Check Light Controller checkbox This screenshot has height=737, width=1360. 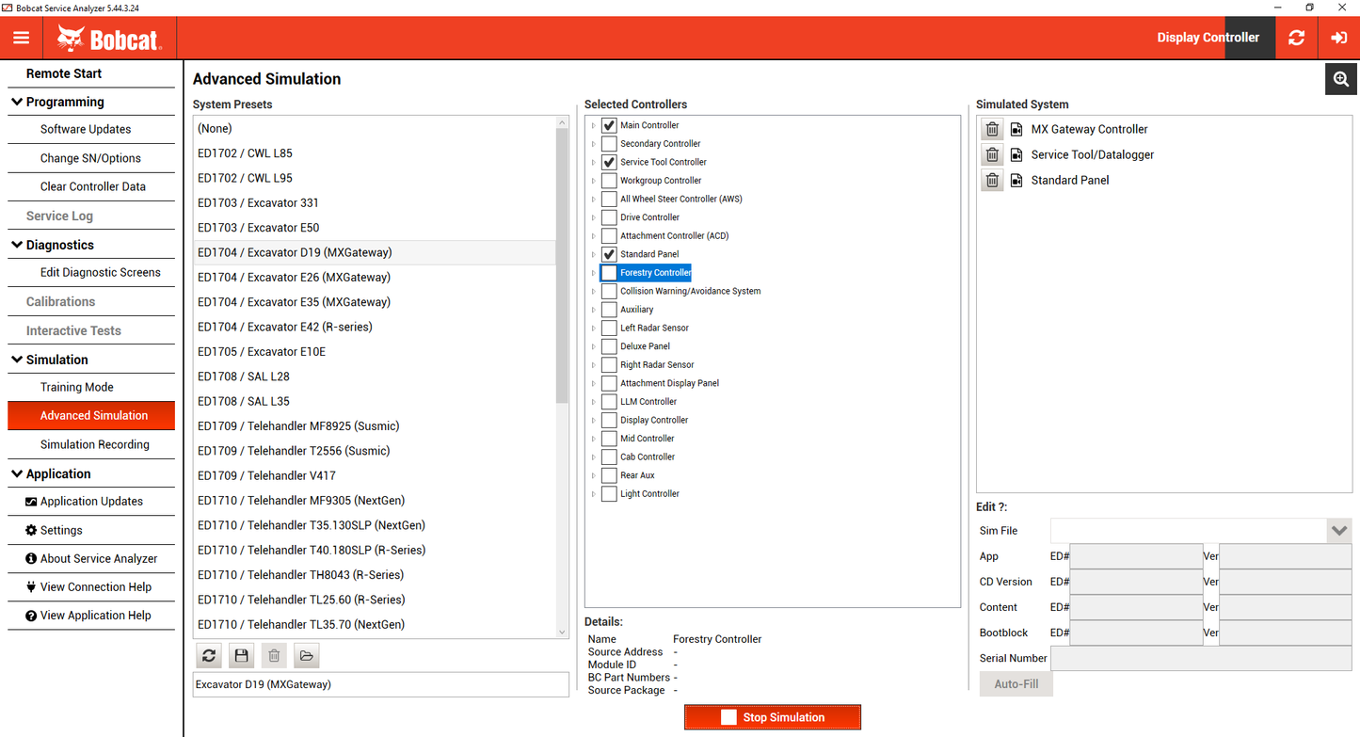tap(609, 493)
